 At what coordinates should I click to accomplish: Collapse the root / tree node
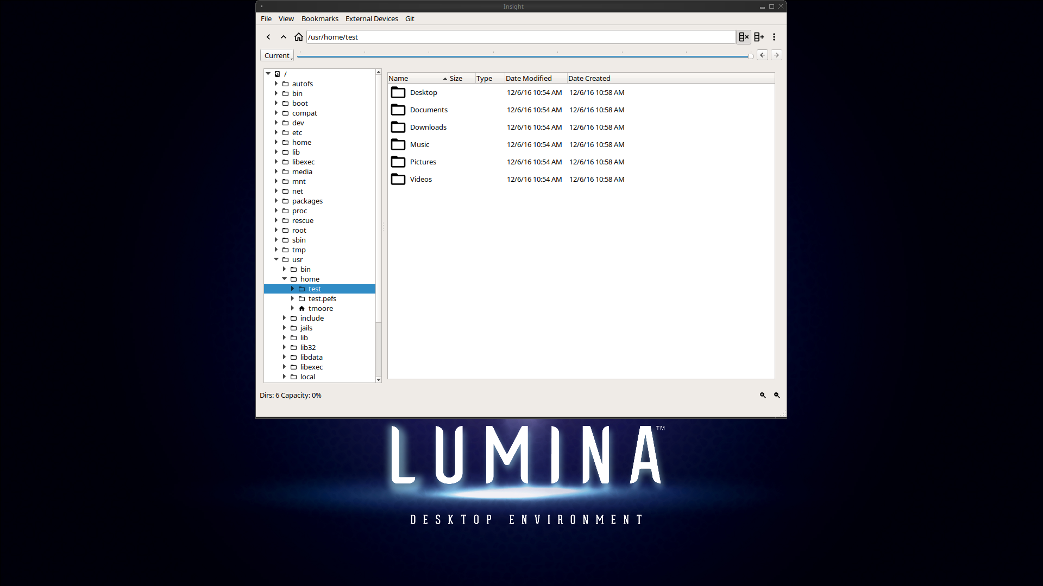click(268, 74)
